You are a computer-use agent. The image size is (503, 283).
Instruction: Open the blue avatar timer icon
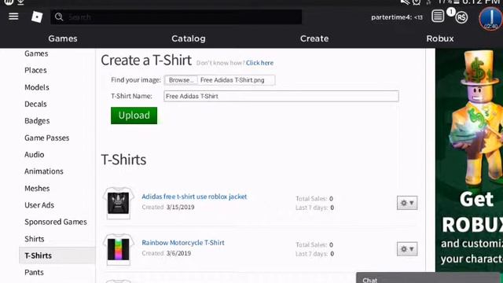(x=490, y=18)
